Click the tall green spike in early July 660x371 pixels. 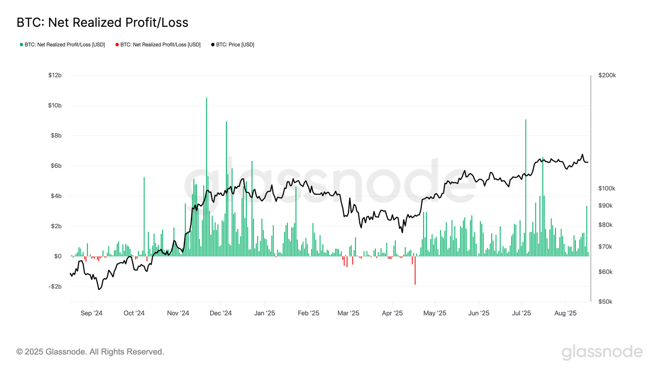(x=525, y=185)
